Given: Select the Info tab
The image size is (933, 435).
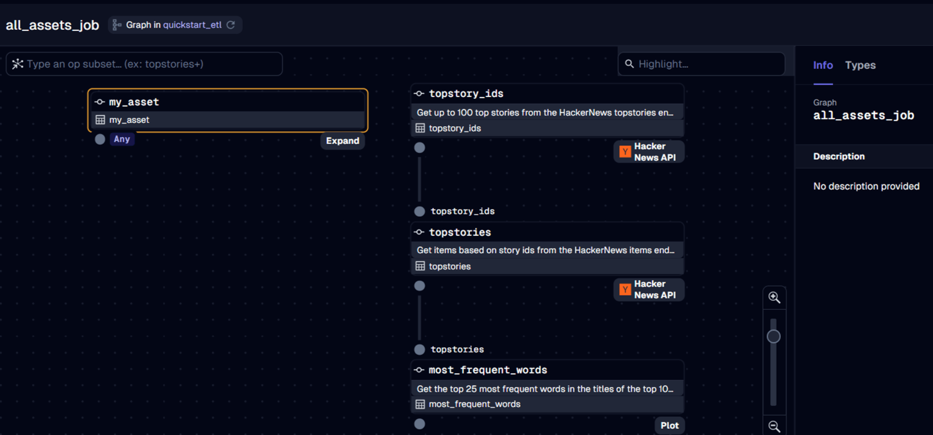Looking at the screenshot, I should click(x=822, y=65).
